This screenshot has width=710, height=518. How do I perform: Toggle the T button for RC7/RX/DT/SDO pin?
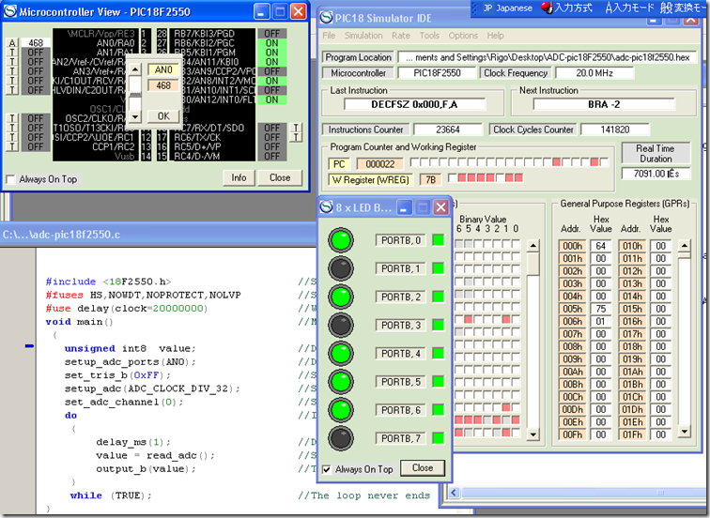coord(297,127)
